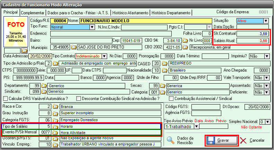The height and width of the screenshot is (150, 274).
Task: Open the Simples Nacional dropdown
Action: tap(268, 122)
